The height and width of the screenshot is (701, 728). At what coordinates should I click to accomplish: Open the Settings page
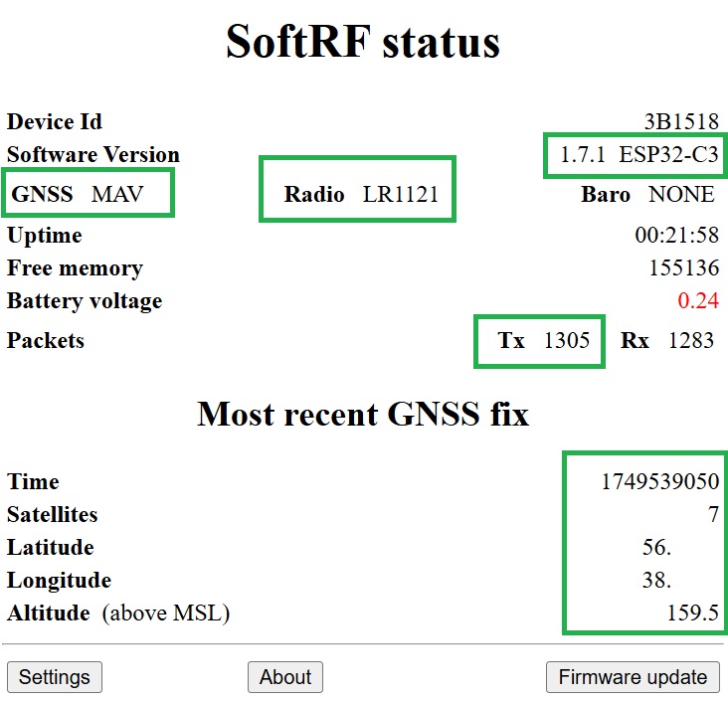[x=55, y=676]
